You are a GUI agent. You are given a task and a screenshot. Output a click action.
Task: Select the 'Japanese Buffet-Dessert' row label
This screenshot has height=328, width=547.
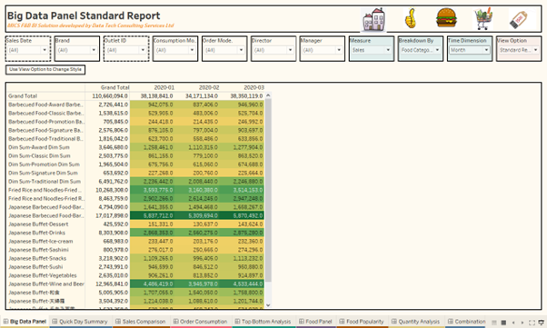[38, 224]
